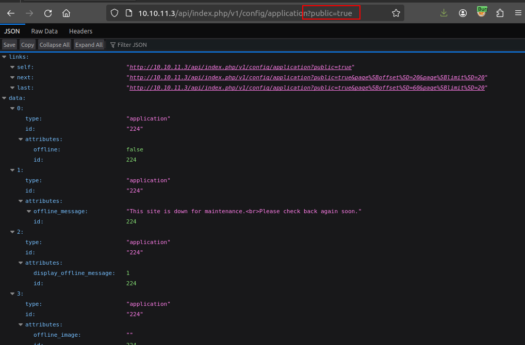Open the Extensions puzzle icon

(500, 13)
